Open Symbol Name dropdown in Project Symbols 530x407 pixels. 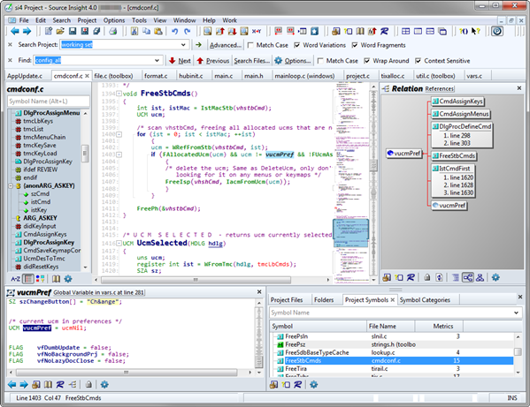[517, 313]
